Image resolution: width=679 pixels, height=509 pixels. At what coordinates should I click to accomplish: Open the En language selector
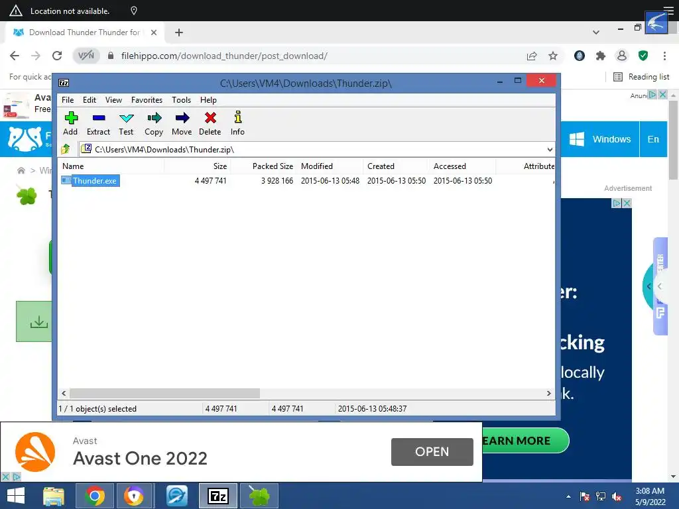653,139
